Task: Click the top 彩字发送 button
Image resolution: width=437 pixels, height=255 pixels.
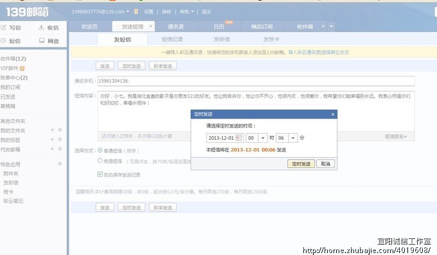Action: pyautogui.click(x=163, y=66)
